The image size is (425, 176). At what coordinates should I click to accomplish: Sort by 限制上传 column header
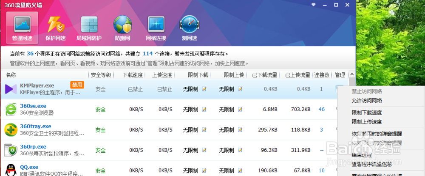[x=234, y=75]
